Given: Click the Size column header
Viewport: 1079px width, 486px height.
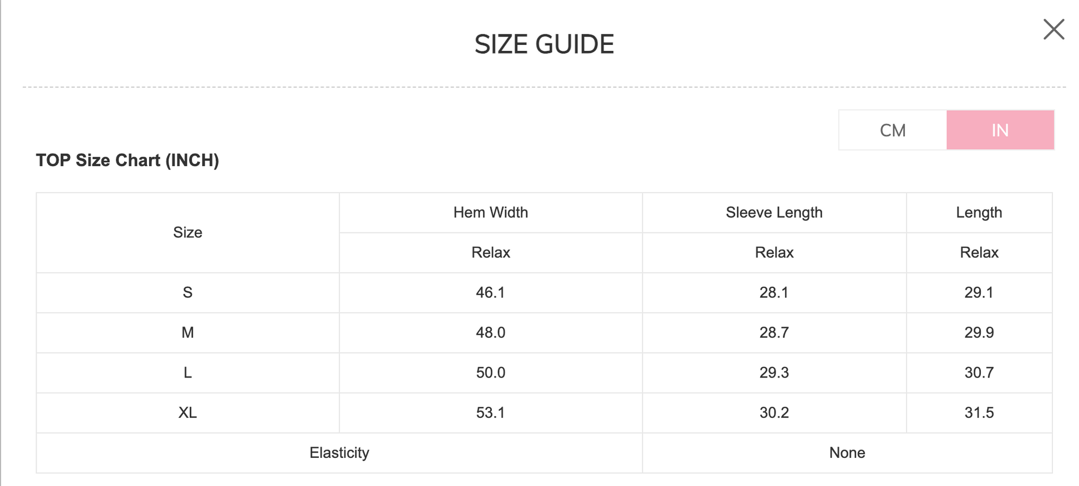Looking at the screenshot, I should point(187,232).
